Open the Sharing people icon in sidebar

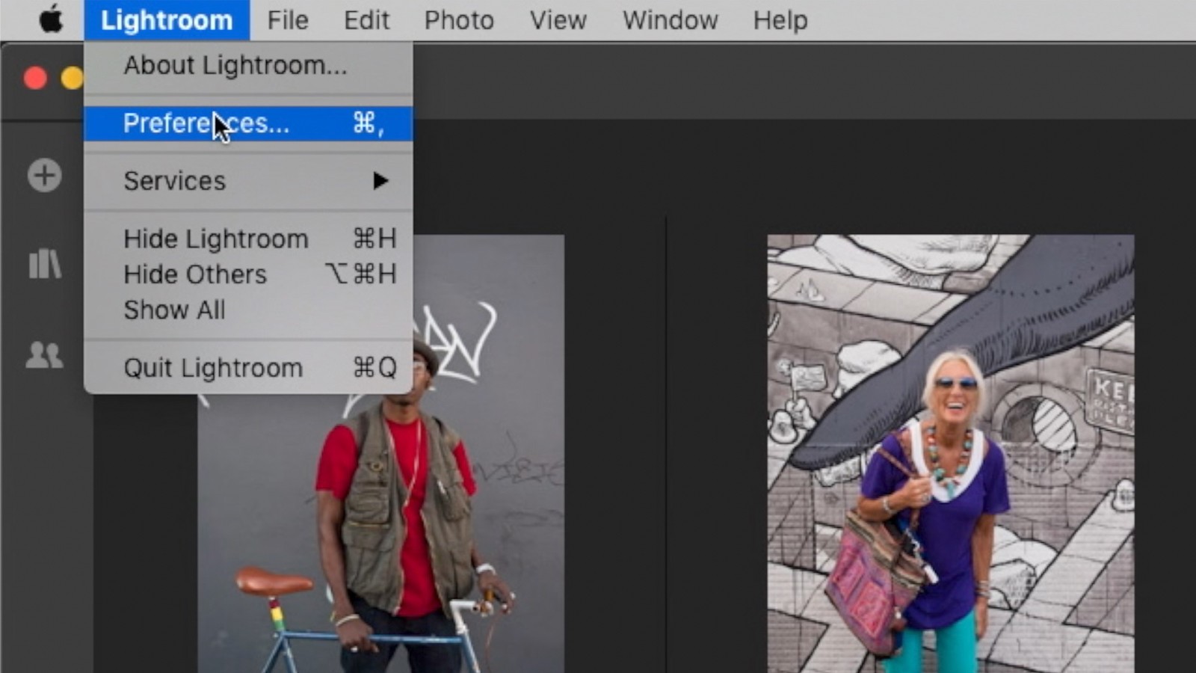[44, 354]
